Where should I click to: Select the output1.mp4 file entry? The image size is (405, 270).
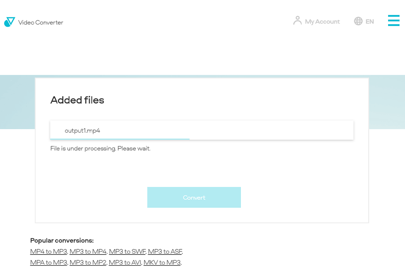tap(202, 130)
